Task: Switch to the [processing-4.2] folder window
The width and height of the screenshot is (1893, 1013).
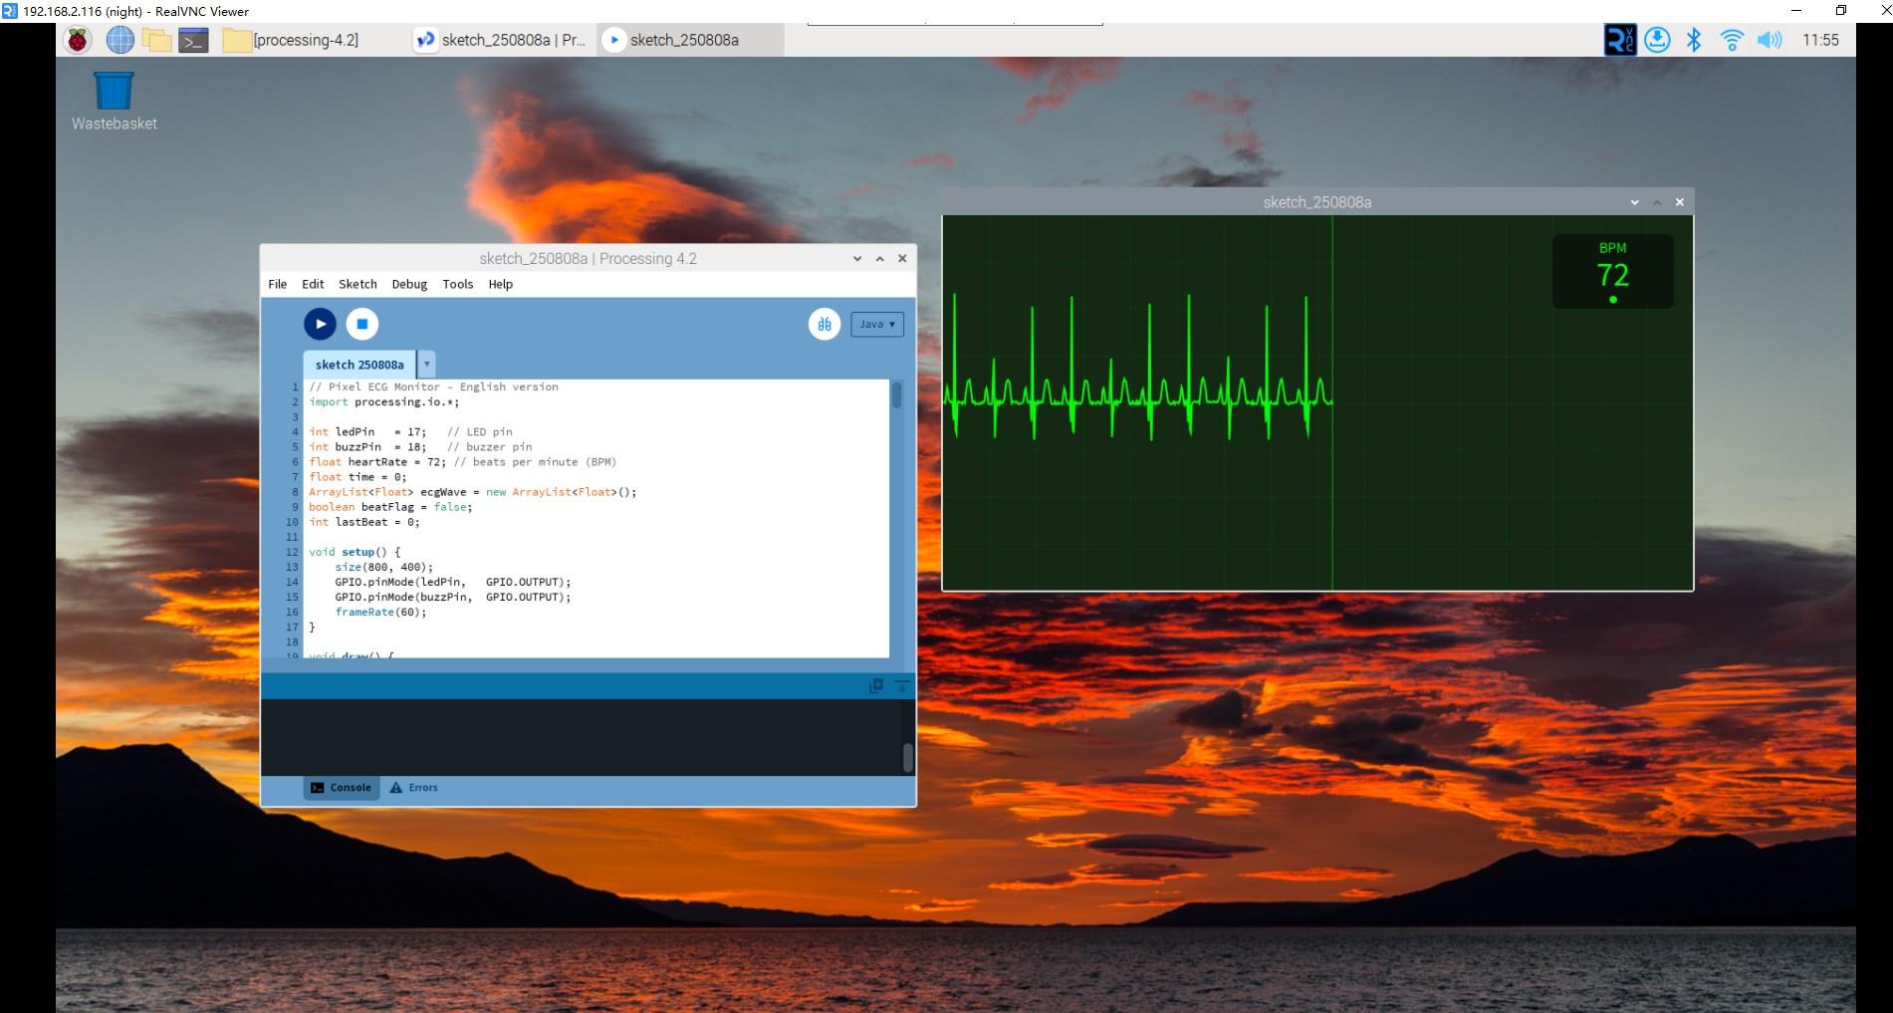Action: tap(291, 40)
